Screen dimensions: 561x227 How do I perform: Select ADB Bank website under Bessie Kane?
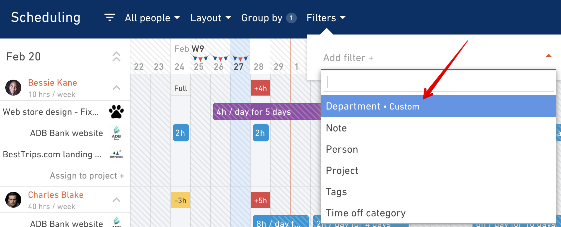click(x=65, y=133)
